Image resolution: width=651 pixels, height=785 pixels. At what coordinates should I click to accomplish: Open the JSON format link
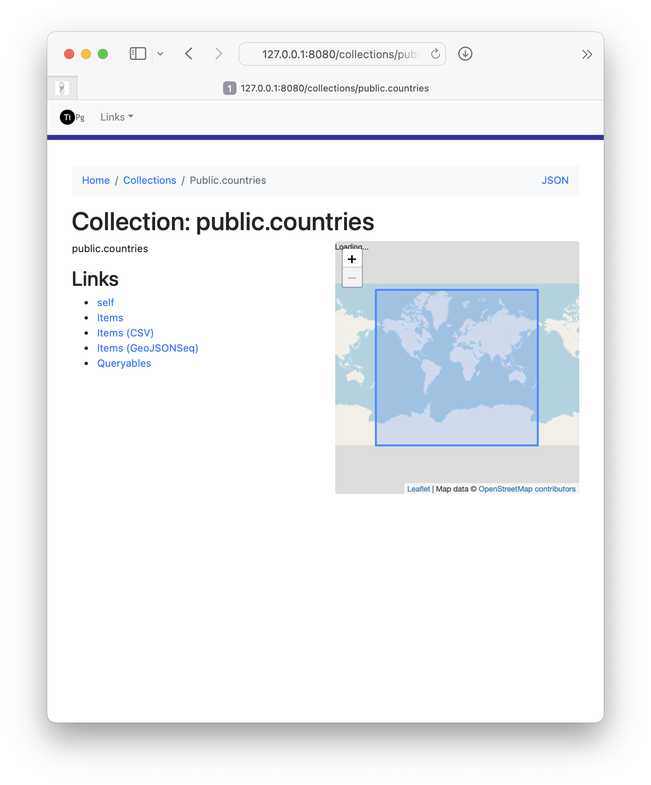point(555,180)
